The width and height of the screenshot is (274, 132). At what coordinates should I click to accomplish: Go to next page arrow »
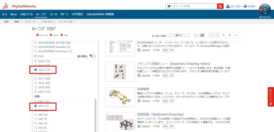[x=236, y=35]
